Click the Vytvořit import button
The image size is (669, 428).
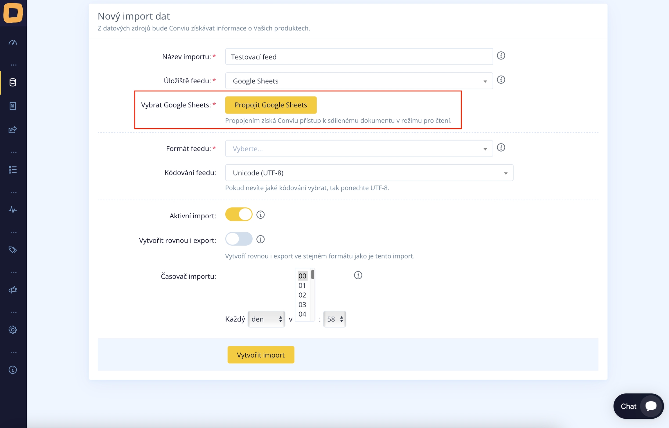click(x=260, y=355)
